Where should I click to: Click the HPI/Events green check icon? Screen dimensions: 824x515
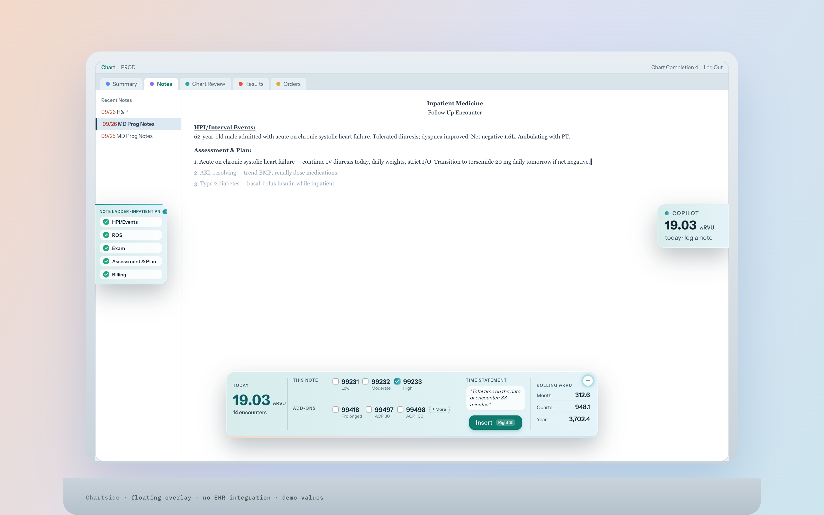(x=106, y=222)
